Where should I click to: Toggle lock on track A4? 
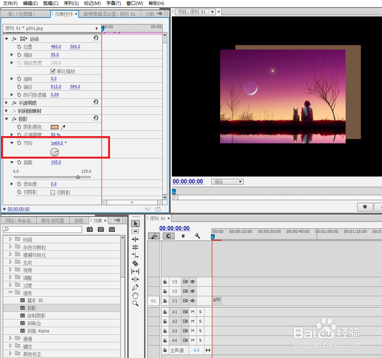pyautogui.click(x=165, y=340)
